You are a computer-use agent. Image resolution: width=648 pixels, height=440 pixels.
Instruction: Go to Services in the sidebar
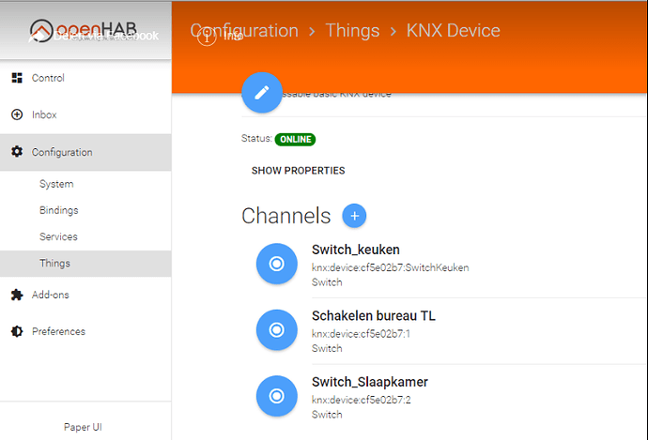(58, 236)
